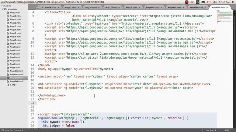The image size is (236, 132).
Task: Close the Ang16.html tab
Action: pyautogui.click(x=99, y=7)
